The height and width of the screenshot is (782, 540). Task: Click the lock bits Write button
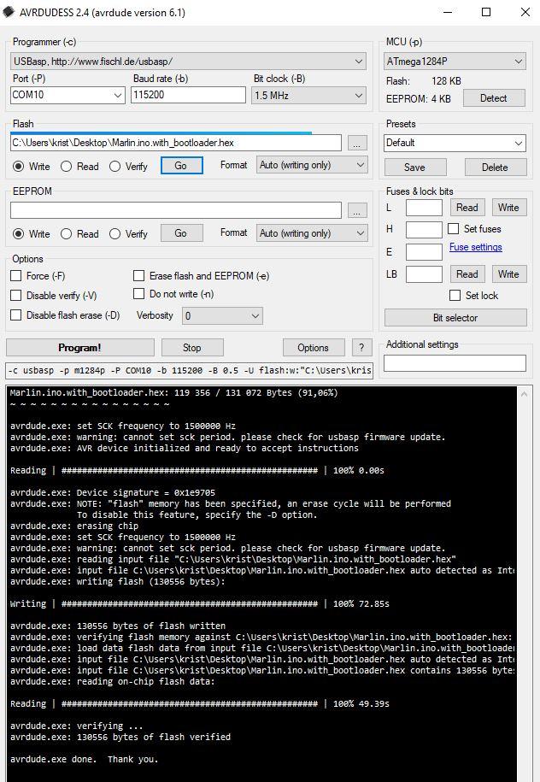509,274
